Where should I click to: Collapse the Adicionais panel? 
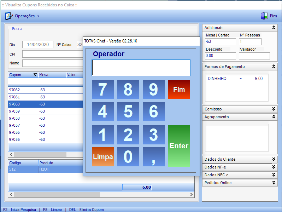pos(274,28)
